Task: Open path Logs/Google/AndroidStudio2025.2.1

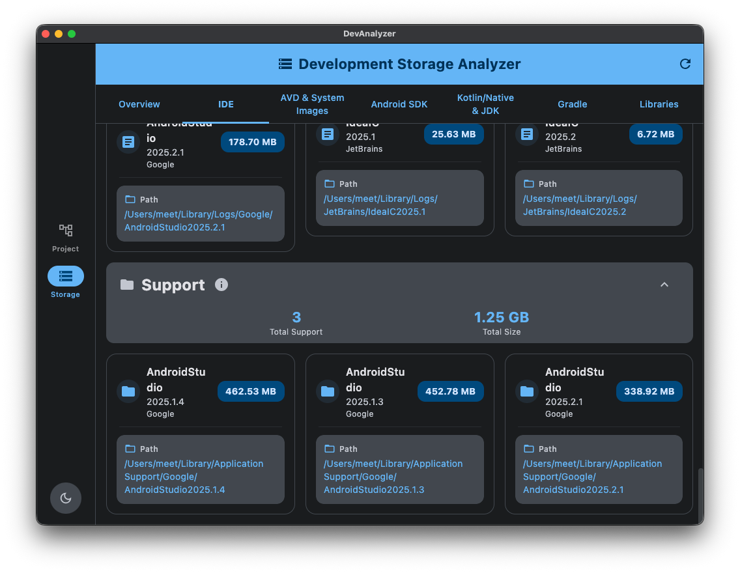Action: [x=198, y=221]
